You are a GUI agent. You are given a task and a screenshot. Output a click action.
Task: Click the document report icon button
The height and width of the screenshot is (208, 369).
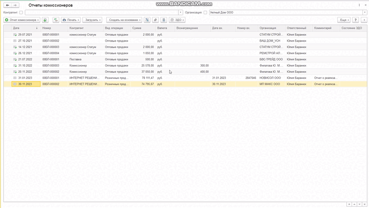tap(164, 20)
